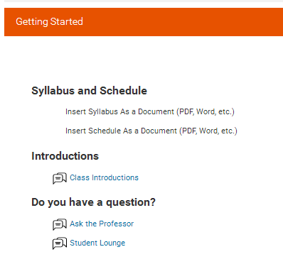Click the word Lounge in the blue link
Viewport: 283px width, 264px height.
112,243
